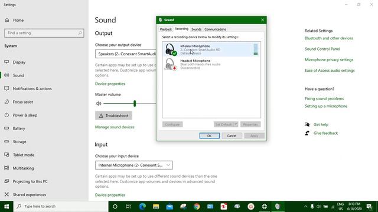
Task: Launch Google Chrome from taskbar
Action: coord(197,207)
